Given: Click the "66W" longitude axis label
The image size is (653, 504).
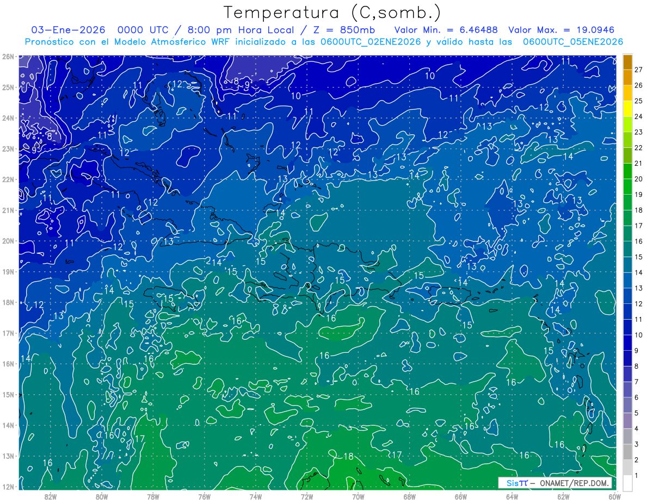Looking at the screenshot, I should coord(461,496).
